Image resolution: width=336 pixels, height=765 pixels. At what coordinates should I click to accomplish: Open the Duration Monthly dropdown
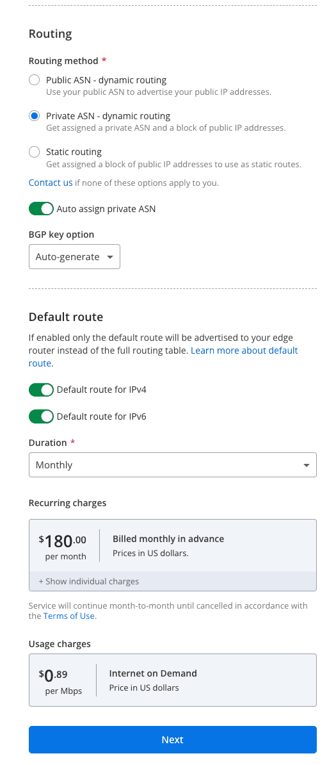point(173,465)
